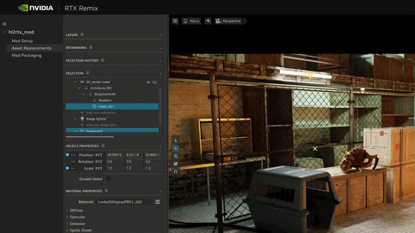The width and height of the screenshot is (415, 233).
Task: Edit the Rotation X value field
Action: [x=115, y=161]
